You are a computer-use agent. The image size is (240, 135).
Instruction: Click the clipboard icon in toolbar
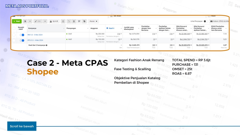pos(63,21)
